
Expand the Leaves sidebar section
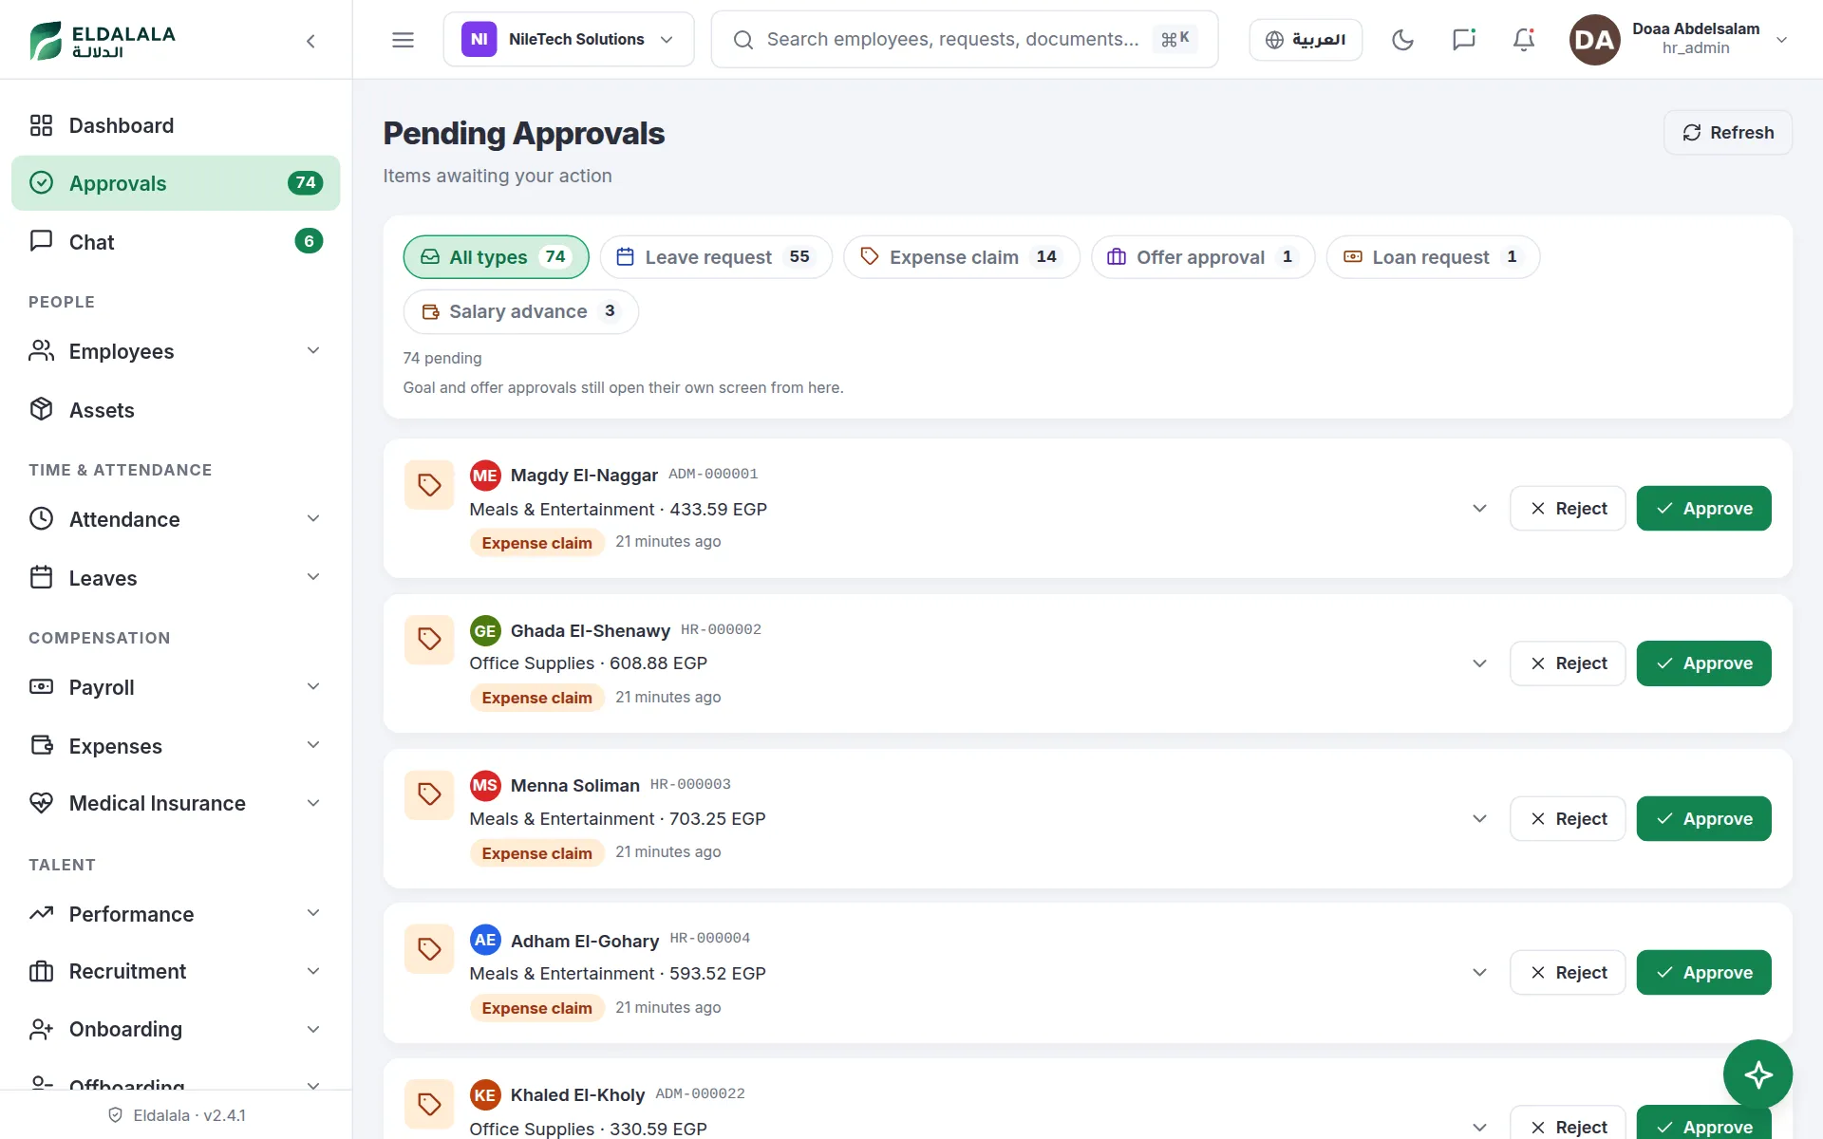coord(313,577)
